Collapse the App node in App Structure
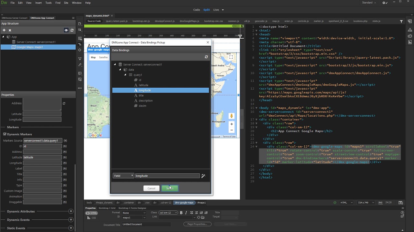Screen dimensions: 414x232 coord(4,37)
